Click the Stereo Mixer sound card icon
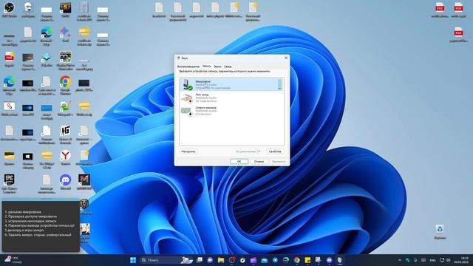473x266 pixels. tap(187, 111)
